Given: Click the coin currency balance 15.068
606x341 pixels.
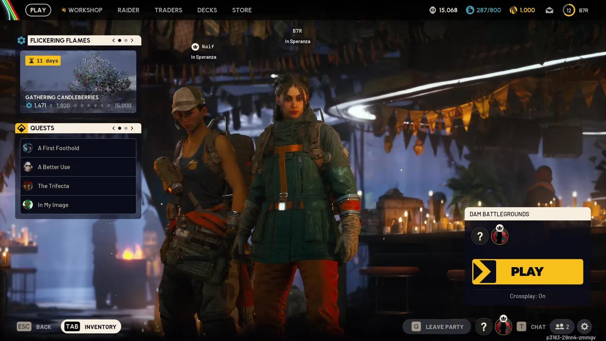Looking at the screenshot, I should [x=443, y=10].
